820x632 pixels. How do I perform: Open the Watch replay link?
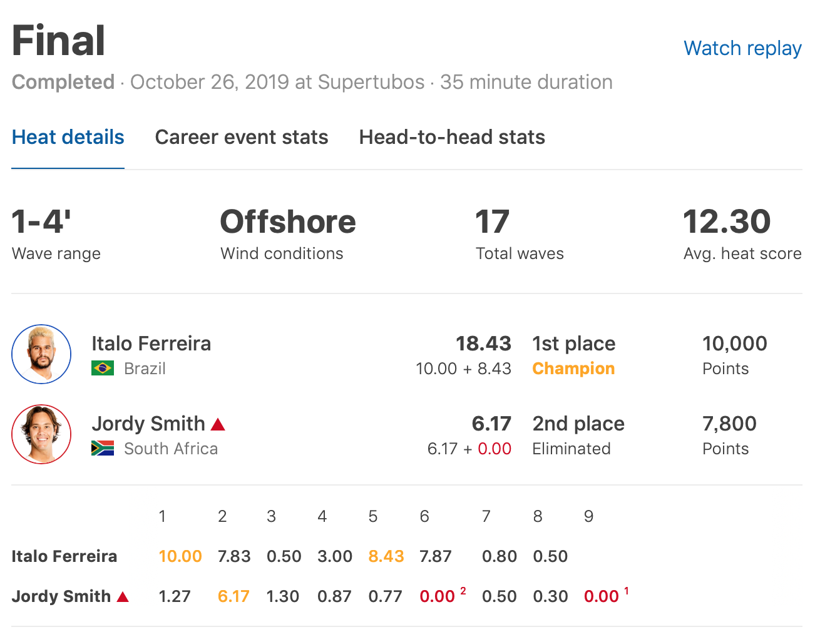point(742,48)
